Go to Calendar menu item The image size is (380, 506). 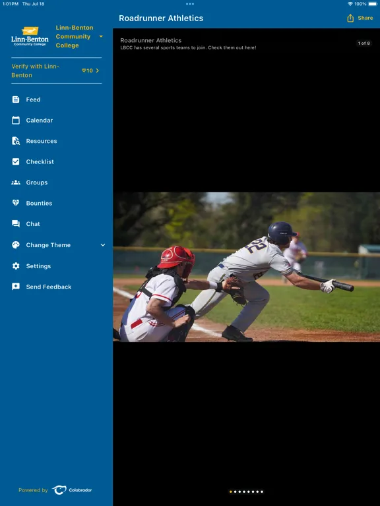[x=40, y=120]
